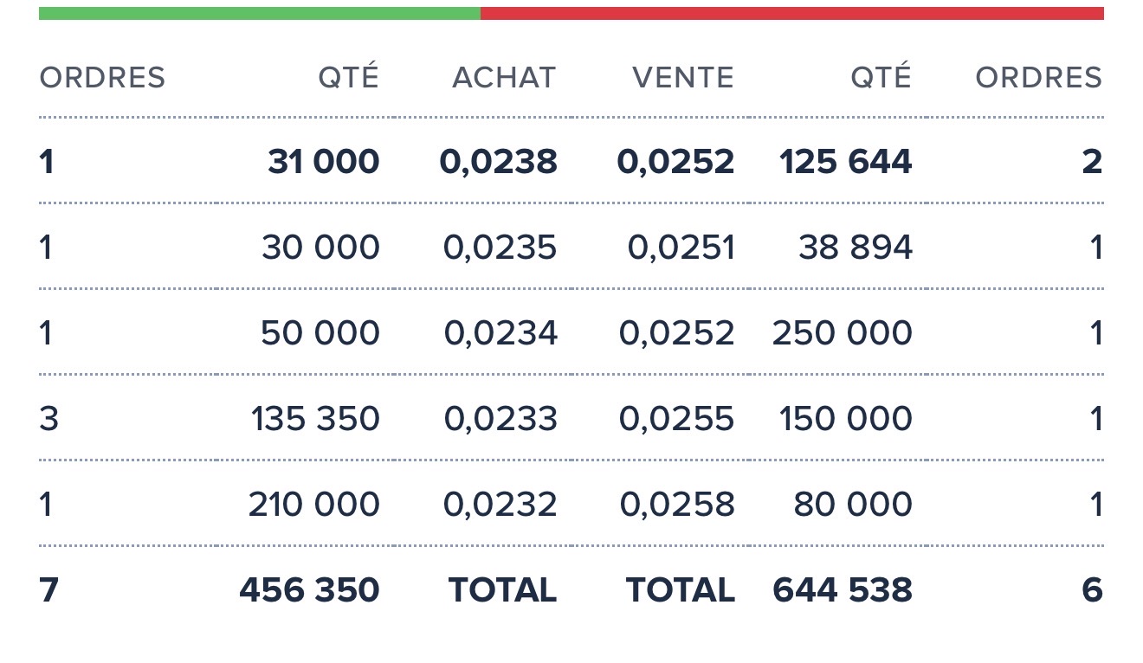Screen dimensions: 1143x663
Task: Click buy quantity 31 000
Action: [324, 162]
